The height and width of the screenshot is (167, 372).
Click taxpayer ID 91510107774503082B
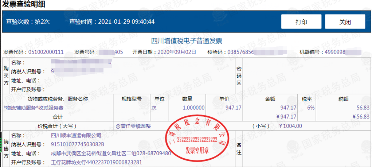[x=77, y=144]
